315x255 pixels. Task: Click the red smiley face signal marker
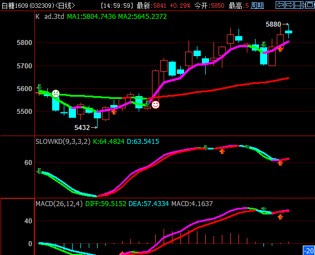pos(155,104)
